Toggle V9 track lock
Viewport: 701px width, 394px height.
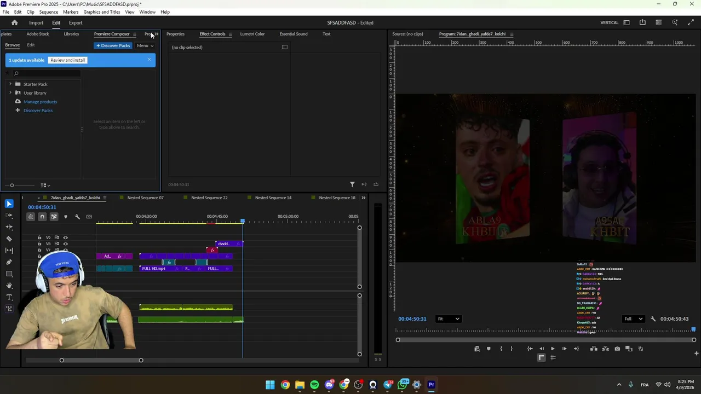tap(39, 237)
